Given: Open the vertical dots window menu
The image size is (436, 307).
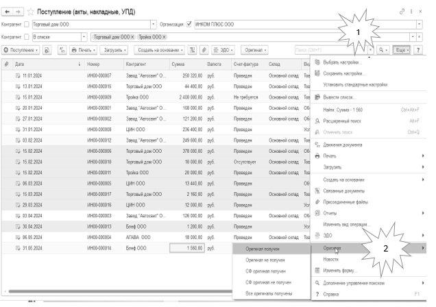Looking at the screenshot, I should pos(411,12).
